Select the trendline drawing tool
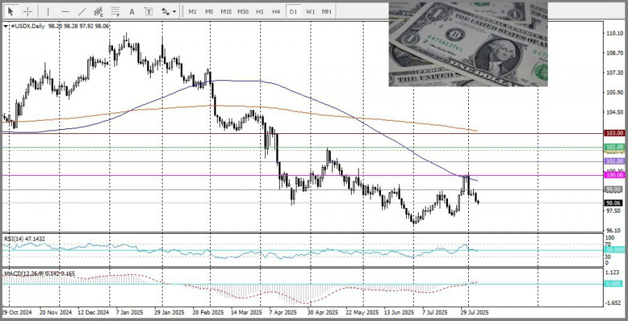This screenshot has height=321, width=628. tap(82, 12)
